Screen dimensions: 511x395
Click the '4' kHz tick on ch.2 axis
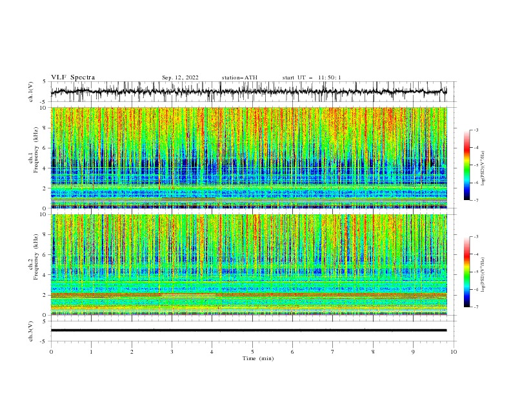point(45,275)
